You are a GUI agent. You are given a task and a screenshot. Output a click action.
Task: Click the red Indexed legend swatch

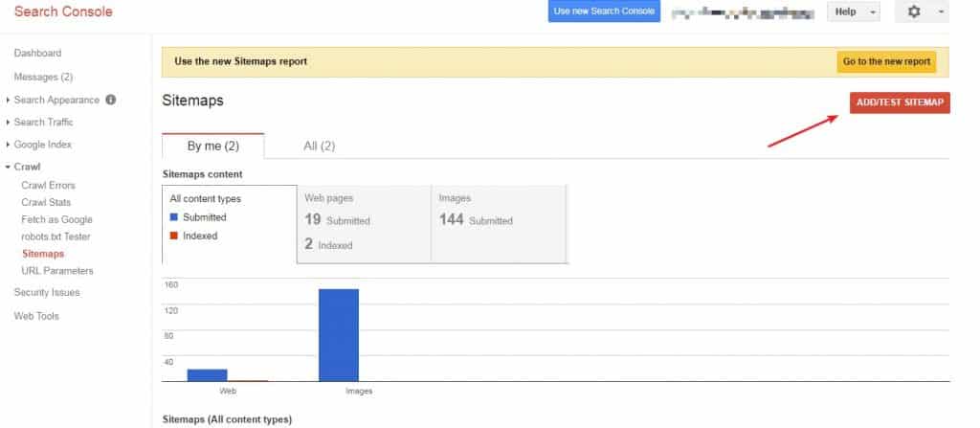174,236
